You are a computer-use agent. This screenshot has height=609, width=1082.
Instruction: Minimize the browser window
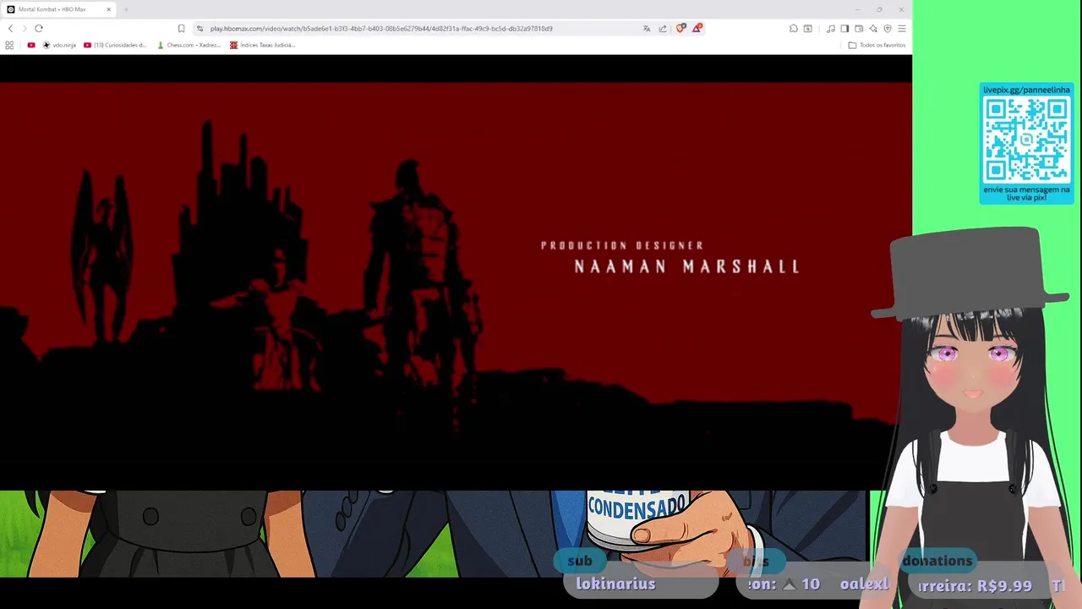click(x=857, y=9)
